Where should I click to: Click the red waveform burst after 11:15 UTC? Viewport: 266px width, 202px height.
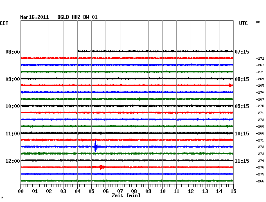(x=101, y=167)
